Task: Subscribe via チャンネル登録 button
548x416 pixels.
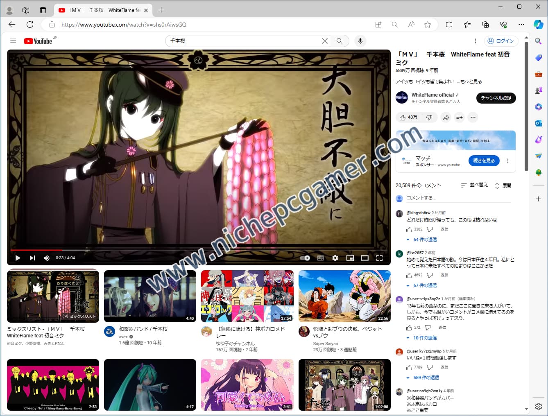Action: 496,98
